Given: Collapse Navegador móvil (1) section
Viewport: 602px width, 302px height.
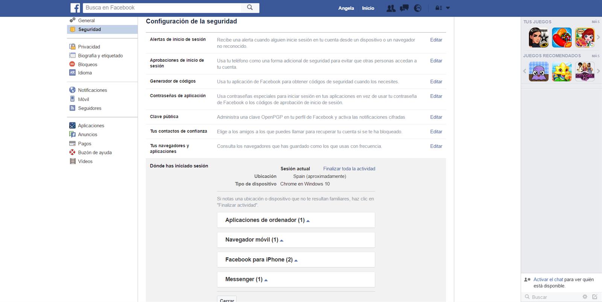Looking at the screenshot, I should (x=296, y=240).
